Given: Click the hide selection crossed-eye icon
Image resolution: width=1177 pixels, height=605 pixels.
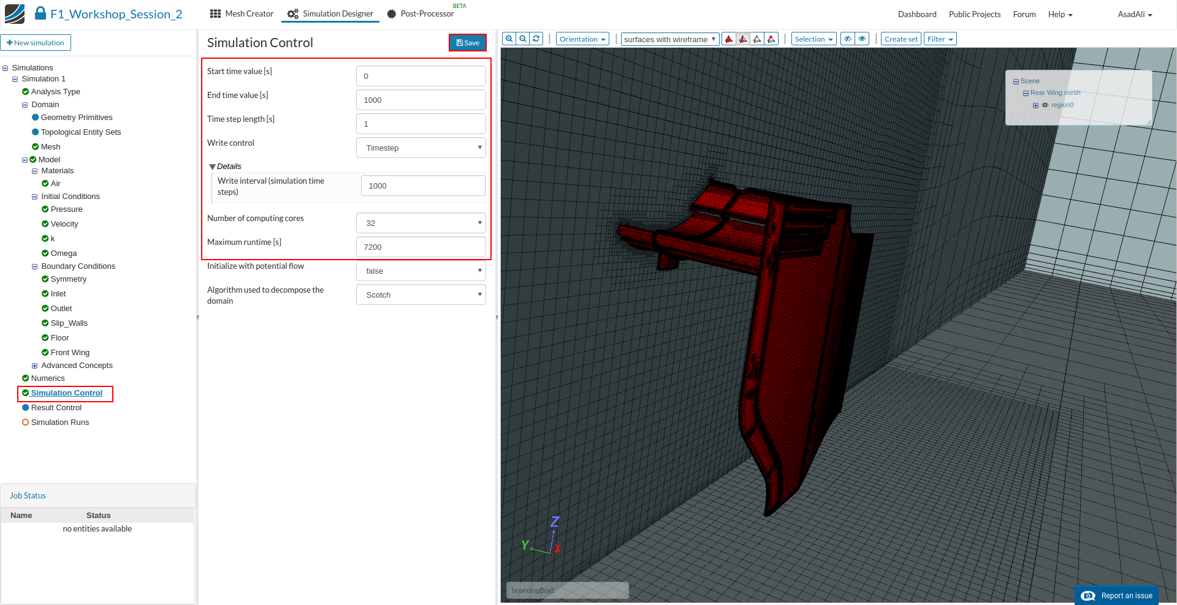Looking at the screenshot, I should 848,39.
